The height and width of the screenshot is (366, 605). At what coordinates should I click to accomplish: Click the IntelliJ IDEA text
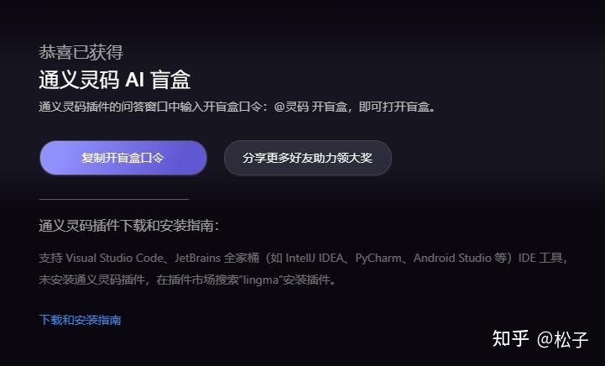(x=315, y=258)
